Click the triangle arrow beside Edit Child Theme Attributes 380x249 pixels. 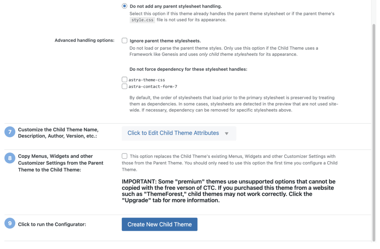(227, 133)
